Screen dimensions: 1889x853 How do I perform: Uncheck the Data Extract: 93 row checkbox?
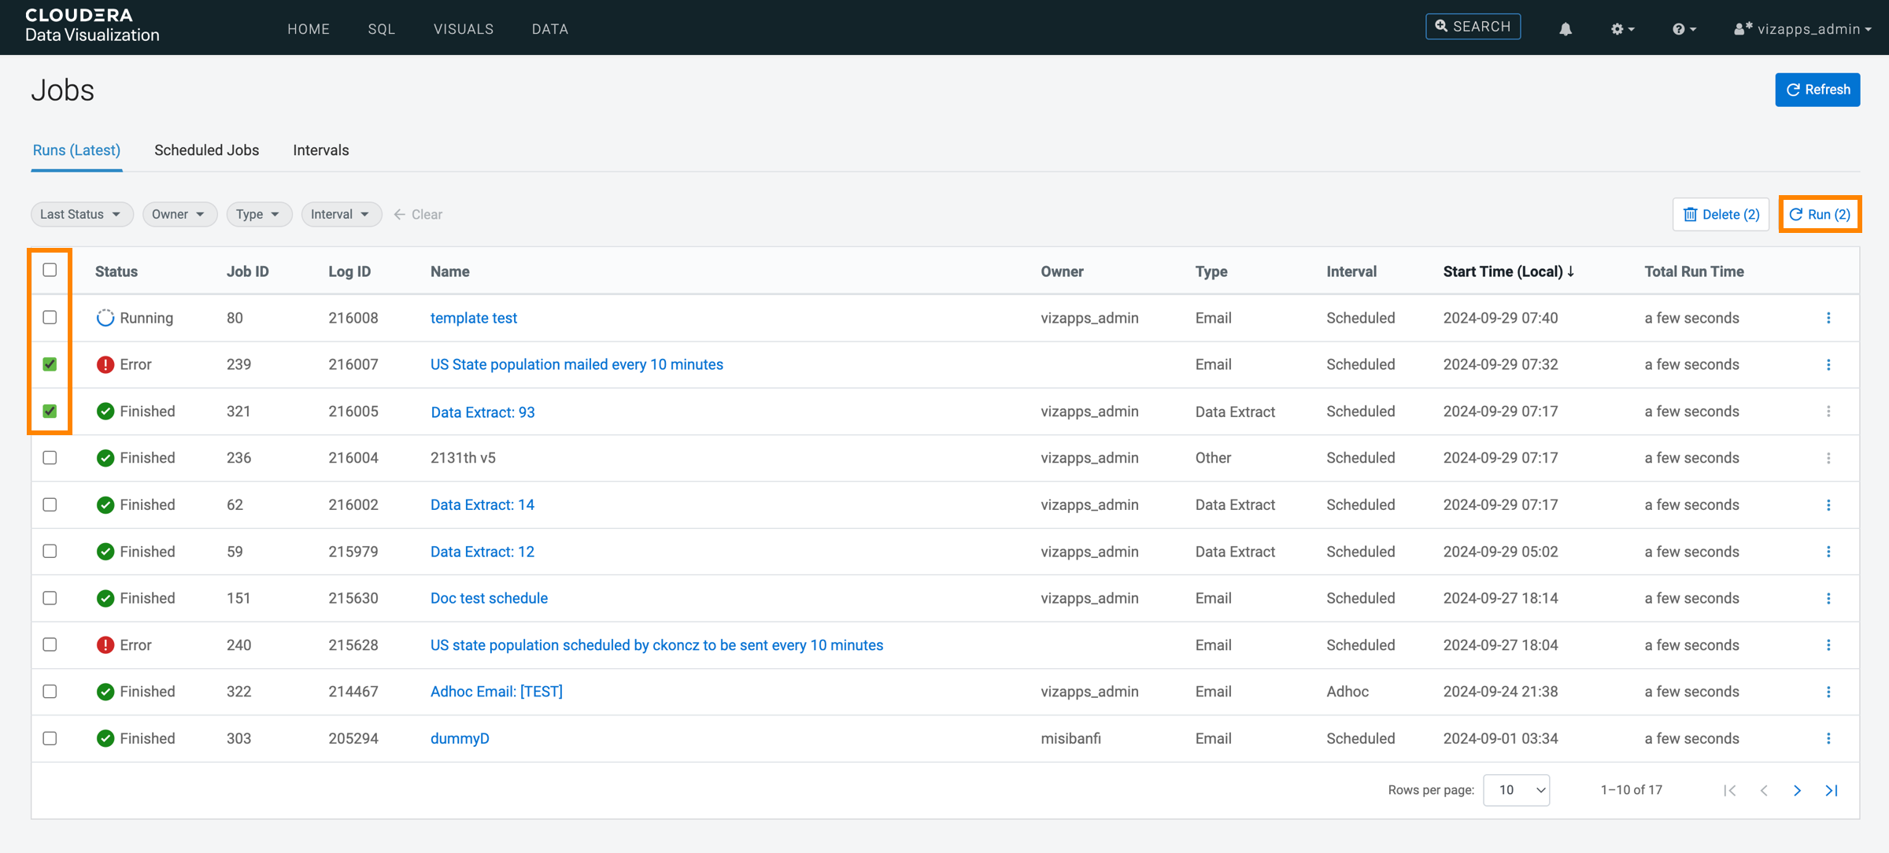click(x=50, y=411)
